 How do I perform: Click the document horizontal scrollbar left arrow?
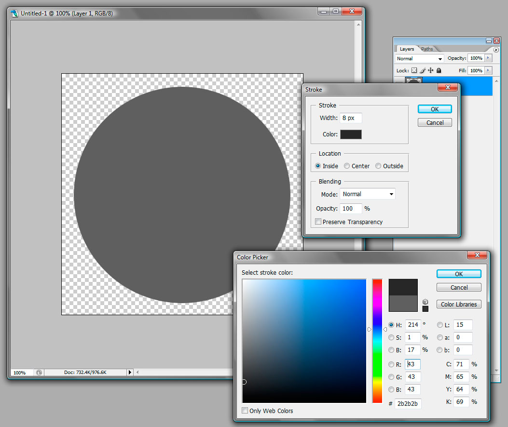[x=137, y=372]
